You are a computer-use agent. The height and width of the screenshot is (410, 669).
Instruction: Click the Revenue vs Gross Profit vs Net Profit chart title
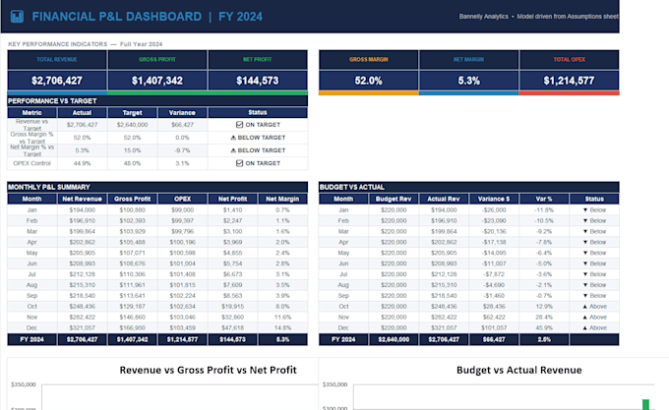click(x=208, y=370)
